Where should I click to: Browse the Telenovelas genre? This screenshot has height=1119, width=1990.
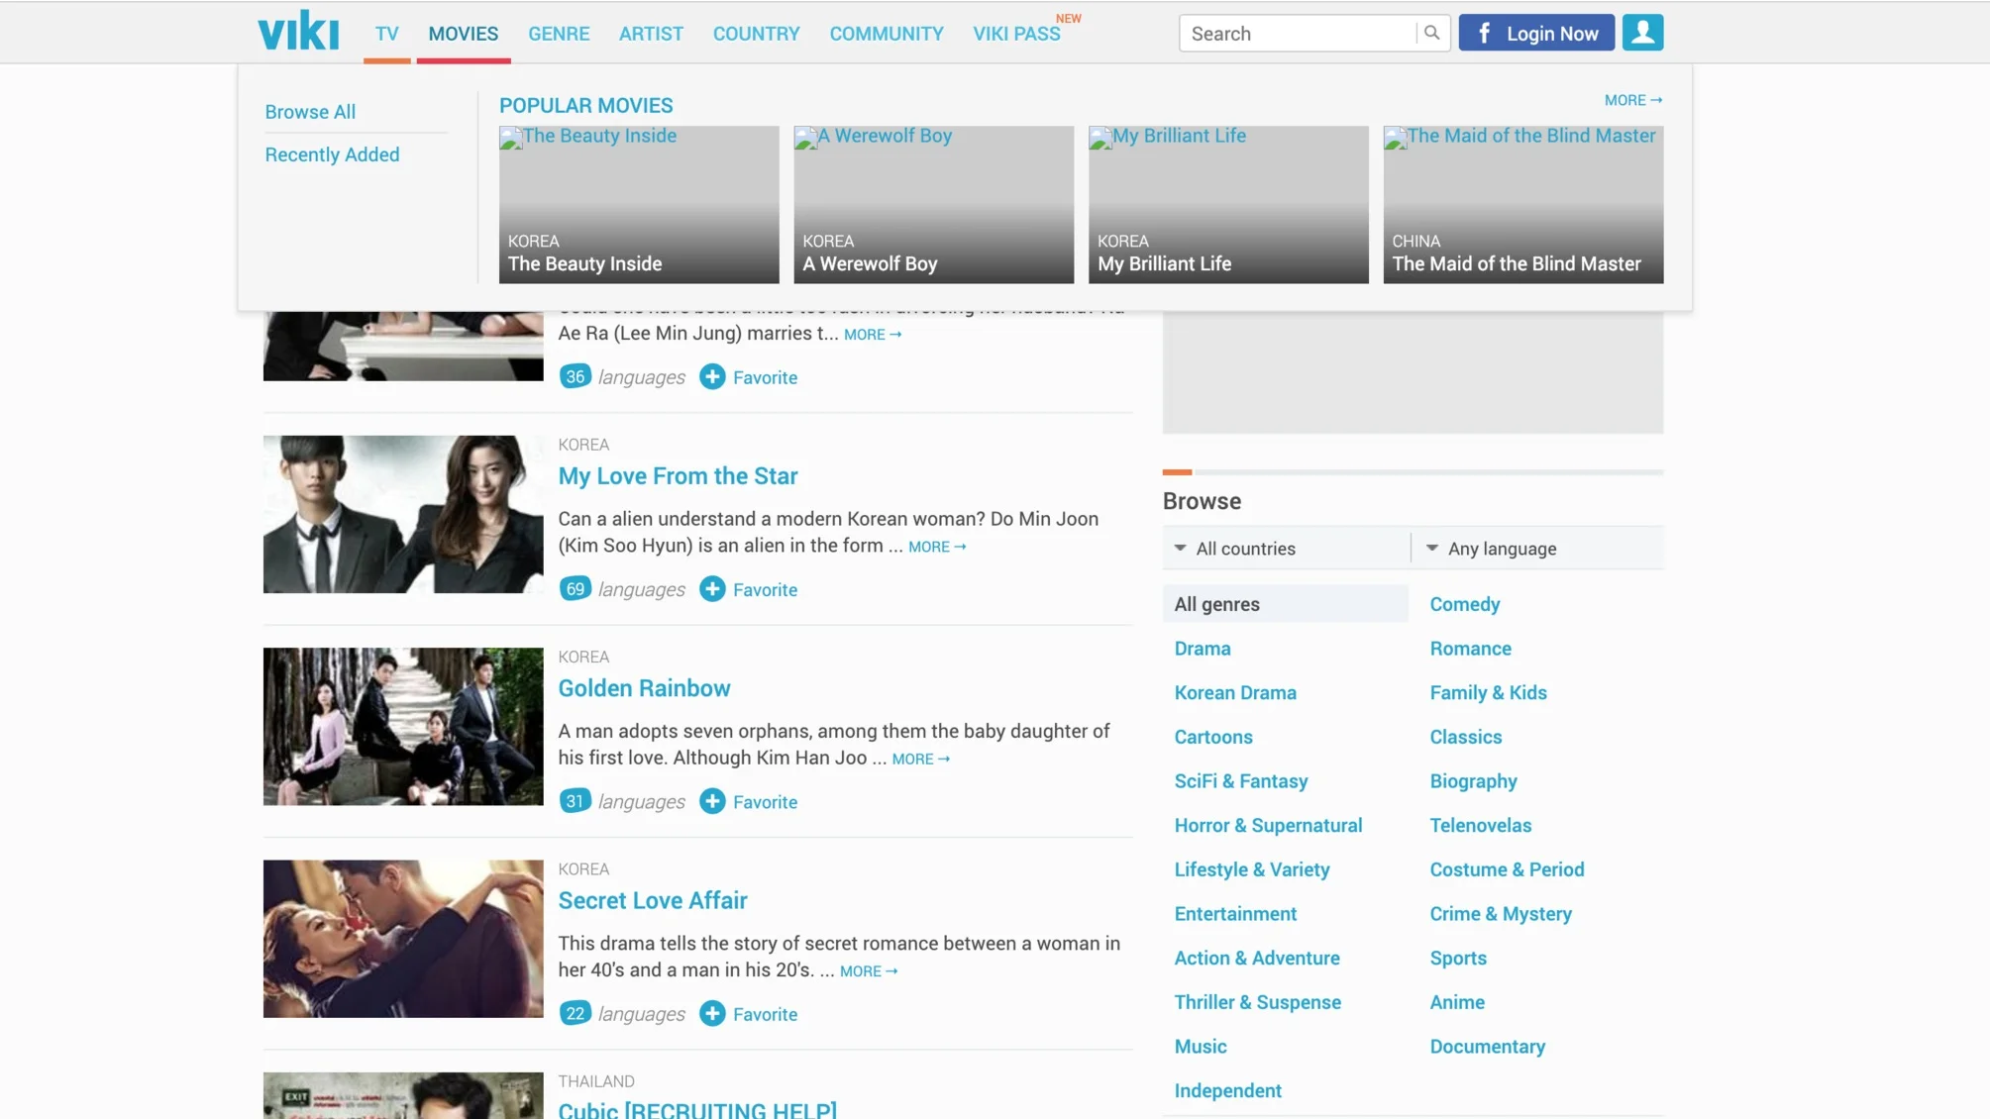[1480, 825]
